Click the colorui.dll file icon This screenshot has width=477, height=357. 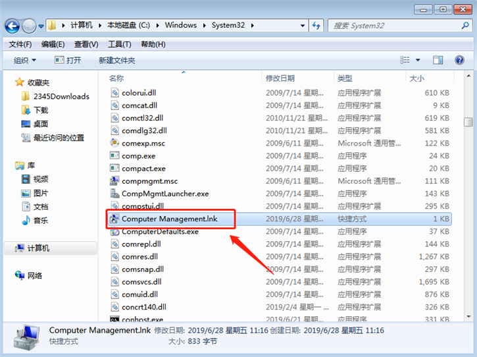click(x=114, y=93)
